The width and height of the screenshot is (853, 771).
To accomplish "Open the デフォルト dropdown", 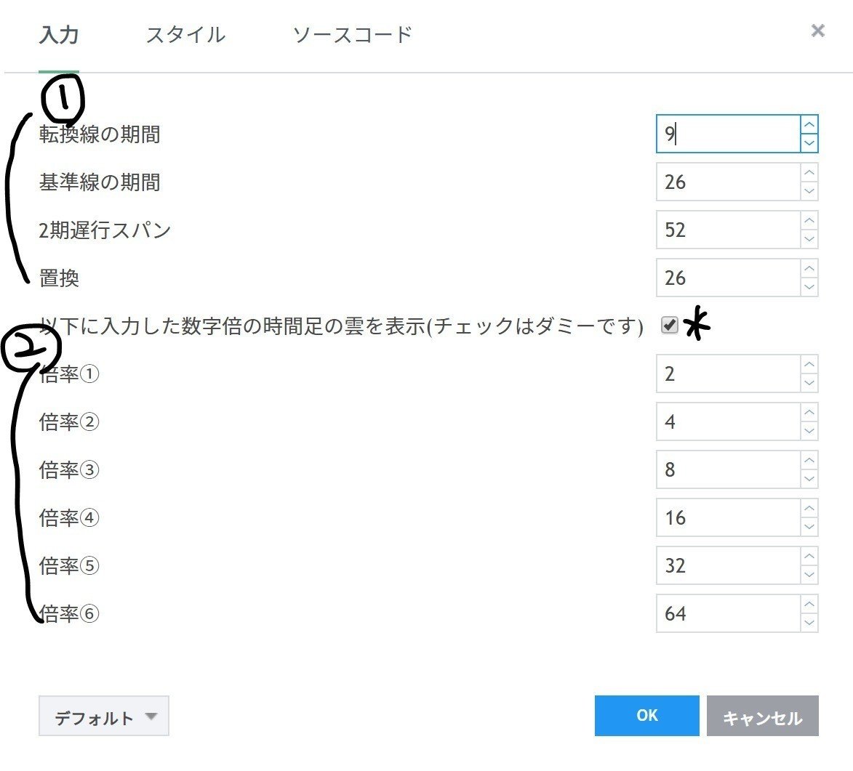I will (103, 715).
